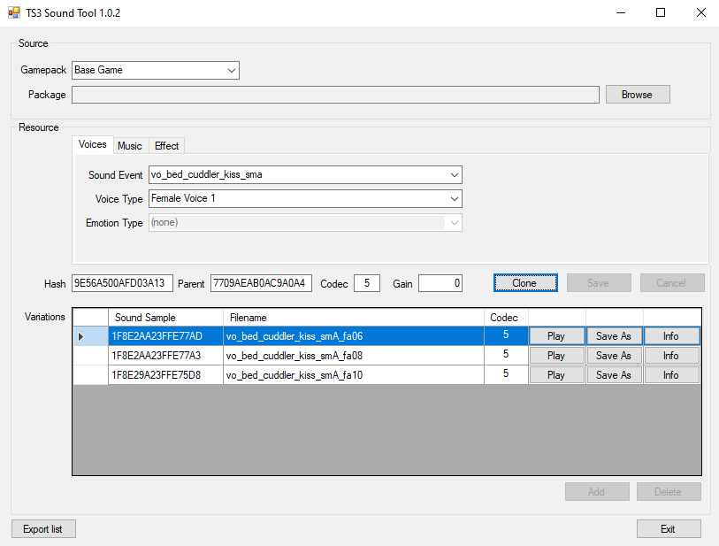Image resolution: width=719 pixels, height=546 pixels.
Task: Click the disabled Add variation button
Action: 597,492
